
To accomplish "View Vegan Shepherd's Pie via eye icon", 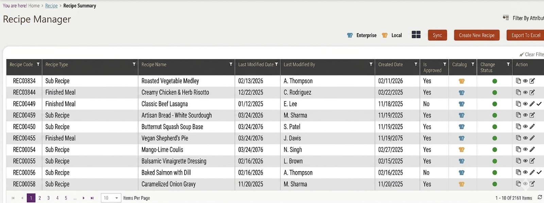I will click(x=525, y=138).
